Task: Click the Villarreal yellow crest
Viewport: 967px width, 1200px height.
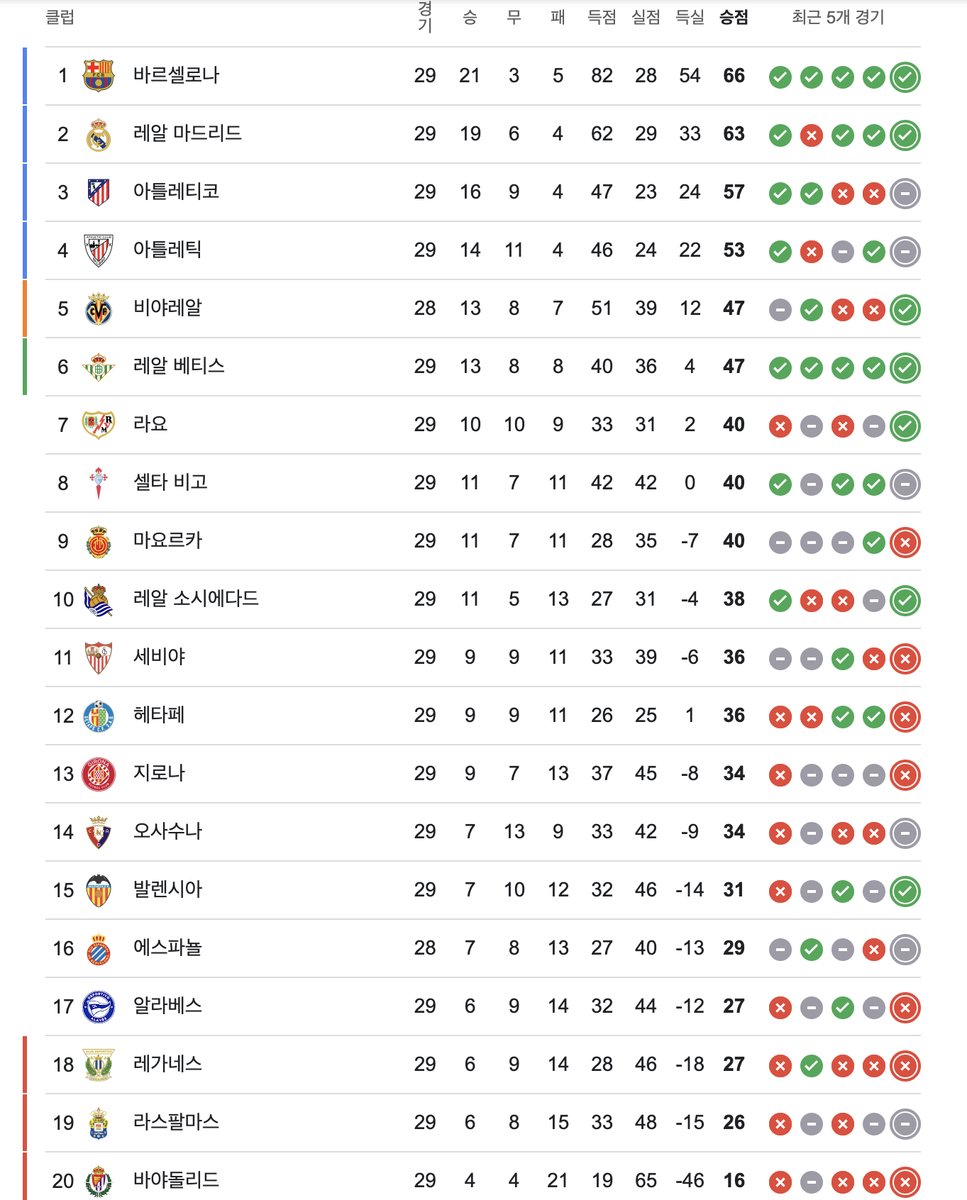Action: pyautogui.click(x=99, y=309)
